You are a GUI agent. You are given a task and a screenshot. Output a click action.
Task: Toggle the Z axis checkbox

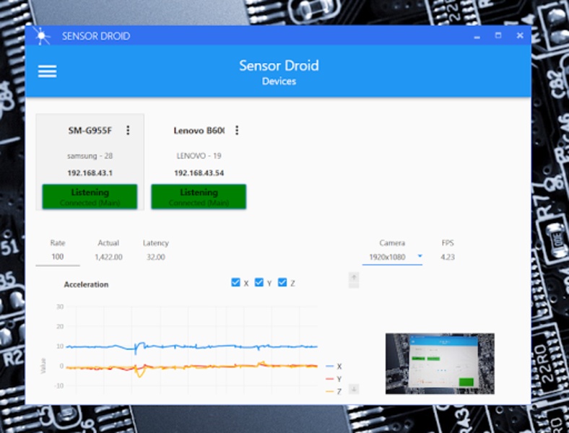coord(282,282)
